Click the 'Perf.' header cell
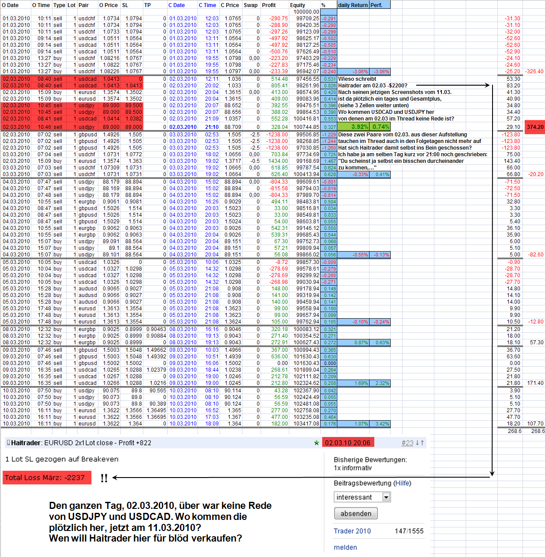 point(380,5)
